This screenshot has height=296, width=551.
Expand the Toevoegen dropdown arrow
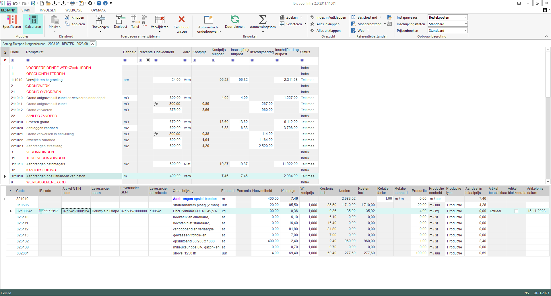pyautogui.click(x=100, y=32)
